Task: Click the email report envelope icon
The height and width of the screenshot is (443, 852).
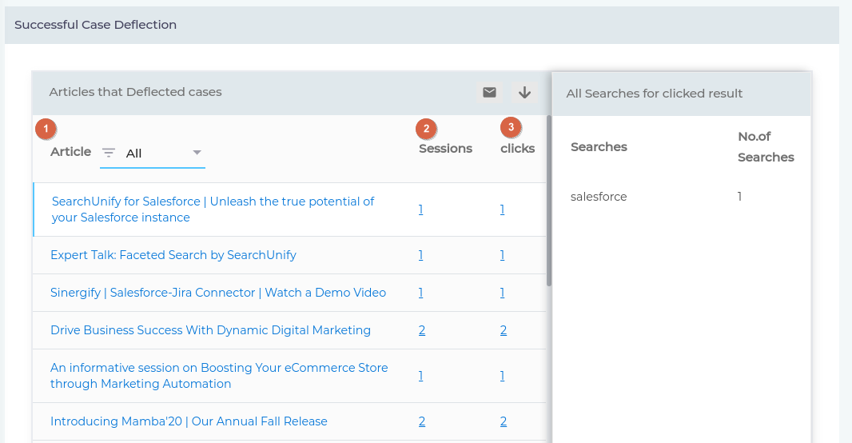Action: 489,93
